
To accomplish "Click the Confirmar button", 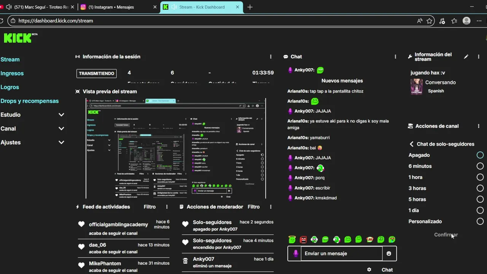I will (x=446, y=235).
